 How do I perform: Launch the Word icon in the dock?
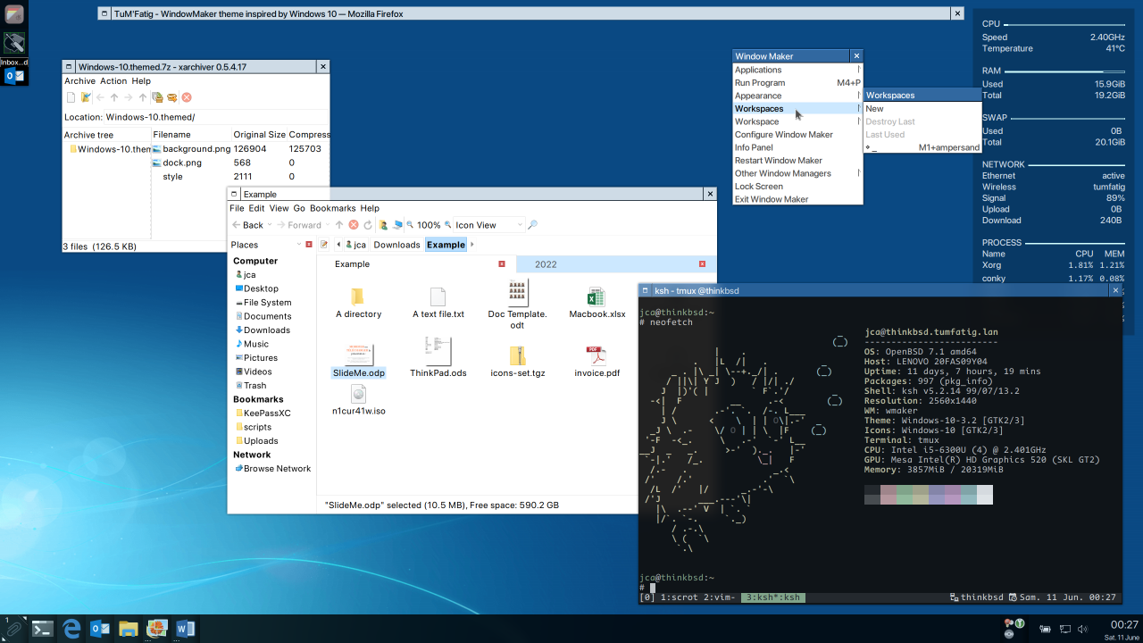pos(185,629)
